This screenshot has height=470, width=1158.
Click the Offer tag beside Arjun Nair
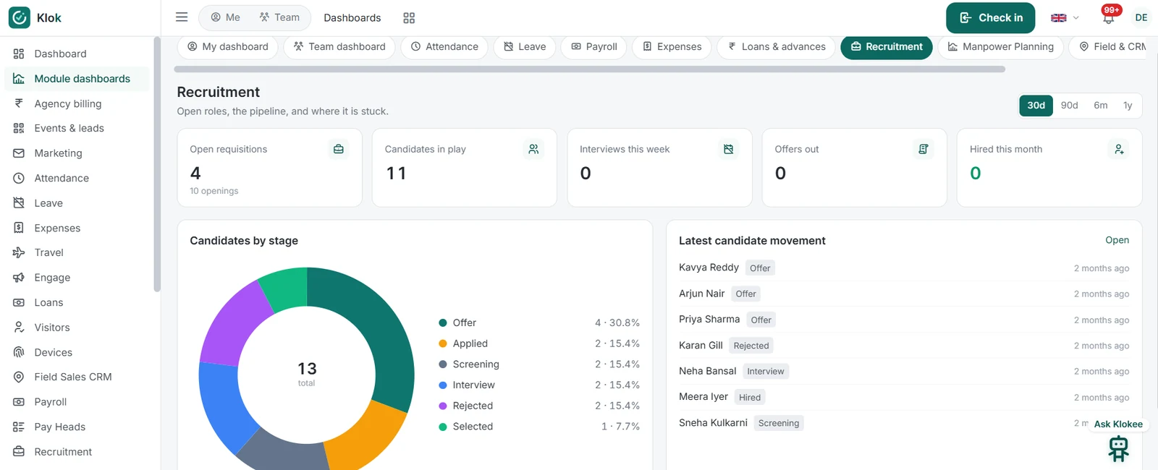(x=745, y=294)
